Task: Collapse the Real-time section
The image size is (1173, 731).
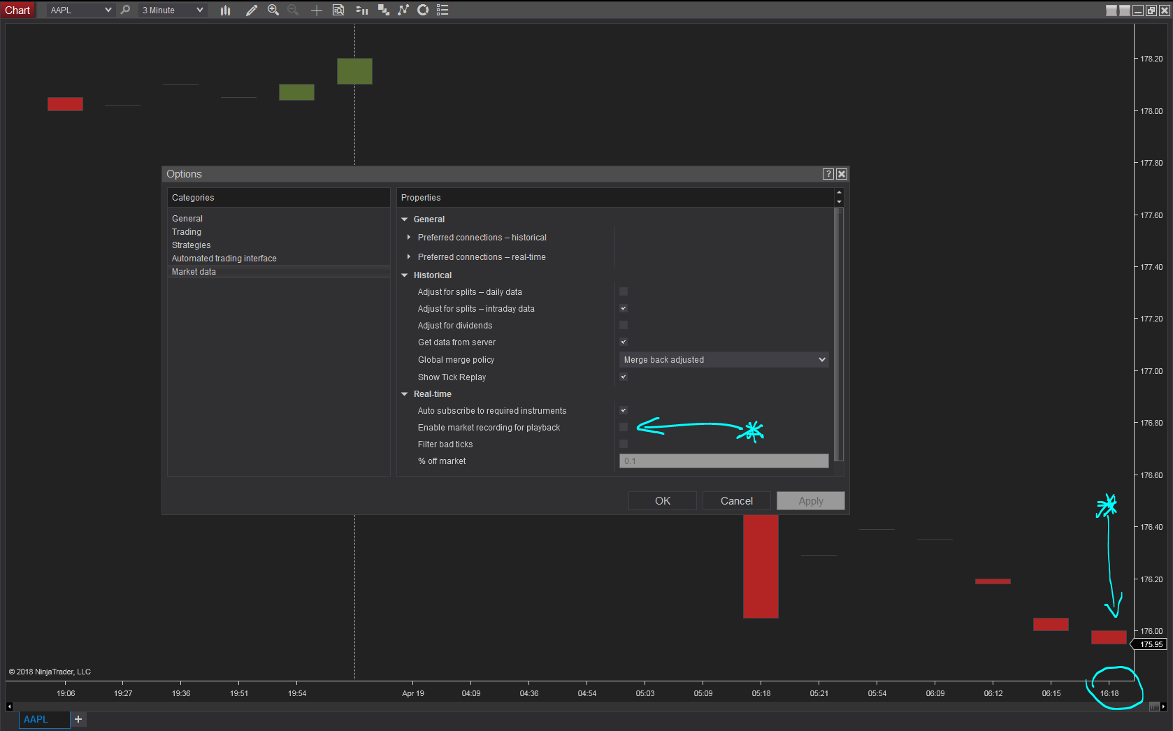Action: point(404,394)
